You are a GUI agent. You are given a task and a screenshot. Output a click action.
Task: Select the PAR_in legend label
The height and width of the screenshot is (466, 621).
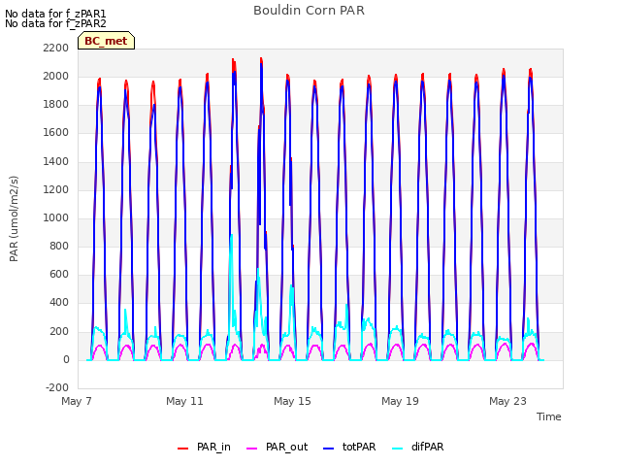tap(213, 447)
